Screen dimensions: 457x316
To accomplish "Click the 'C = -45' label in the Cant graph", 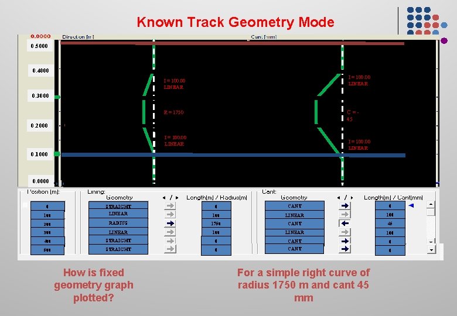I will tap(353, 115).
